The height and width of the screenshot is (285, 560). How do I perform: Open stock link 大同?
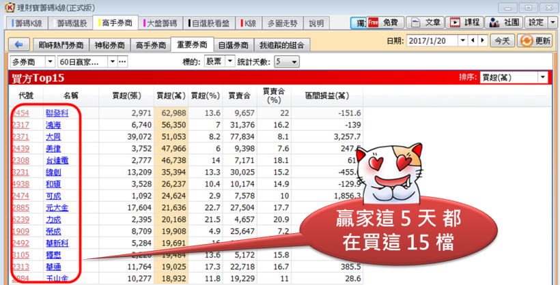53,136
